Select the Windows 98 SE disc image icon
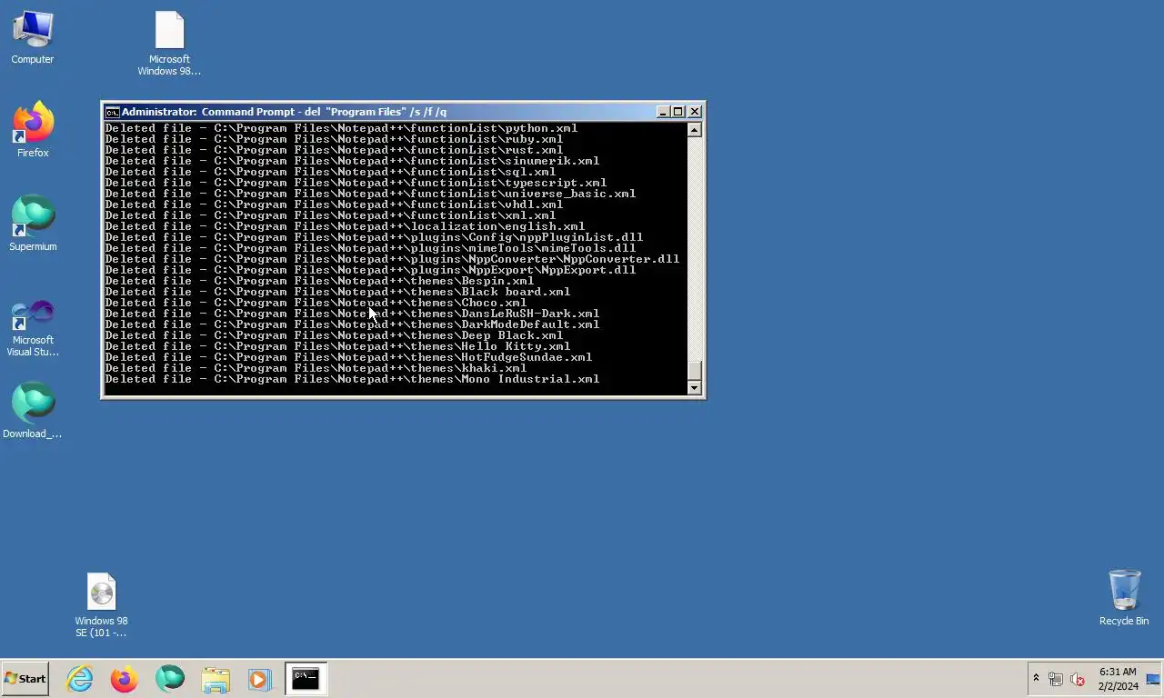The image size is (1164, 698). [101, 604]
